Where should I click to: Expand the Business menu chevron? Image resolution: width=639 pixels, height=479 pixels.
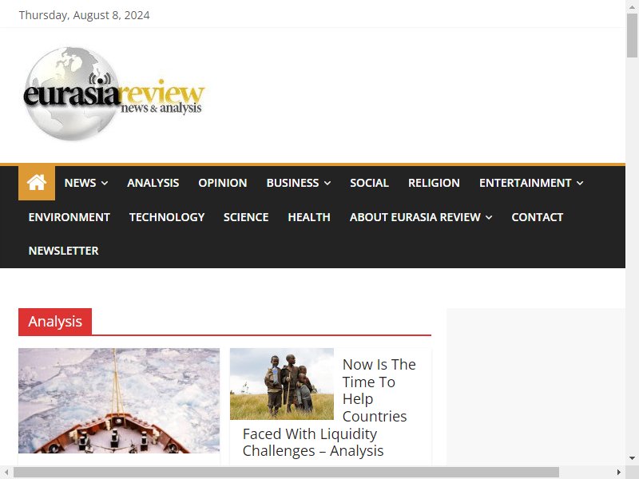pos(327,184)
